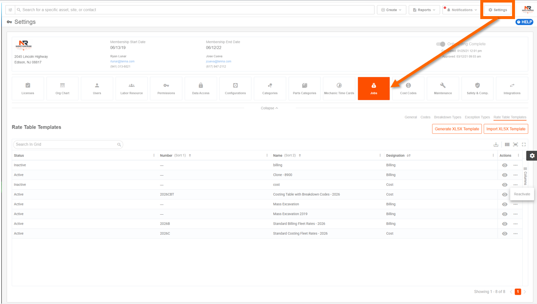Open the Categories tile
Screen dimensions: 537x304
270,88
